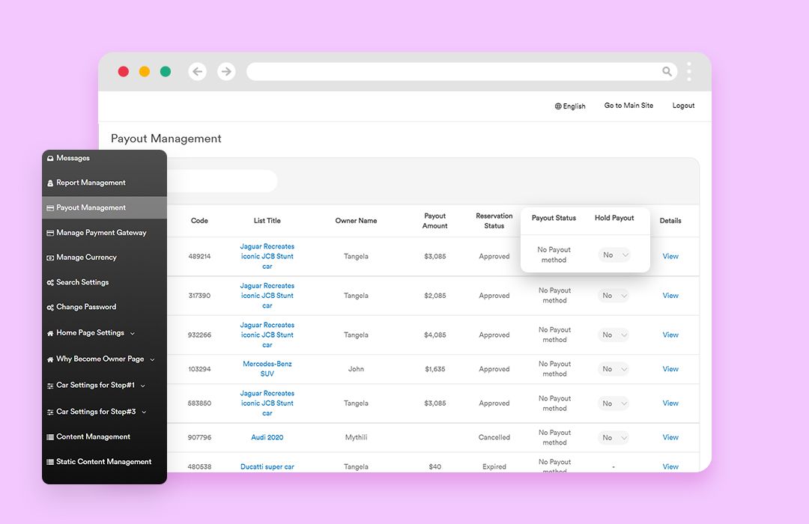Click the Car Settings for Step#3 icon
Viewport: 809px width, 524px height.
tap(50, 412)
